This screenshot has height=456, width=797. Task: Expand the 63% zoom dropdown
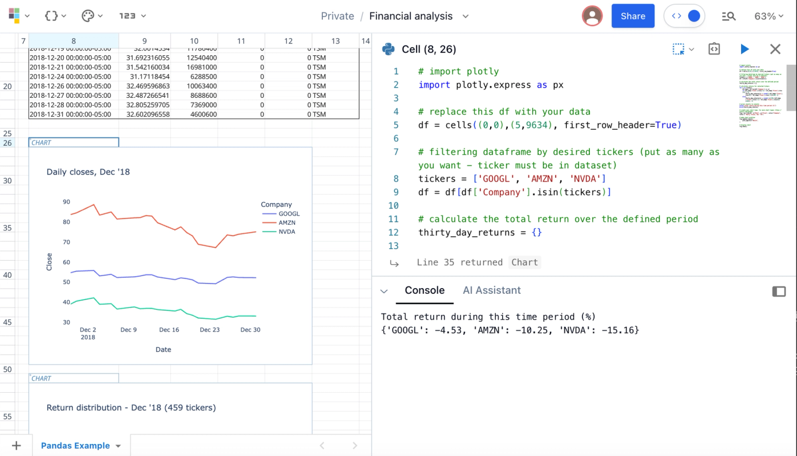coord(769,16)
